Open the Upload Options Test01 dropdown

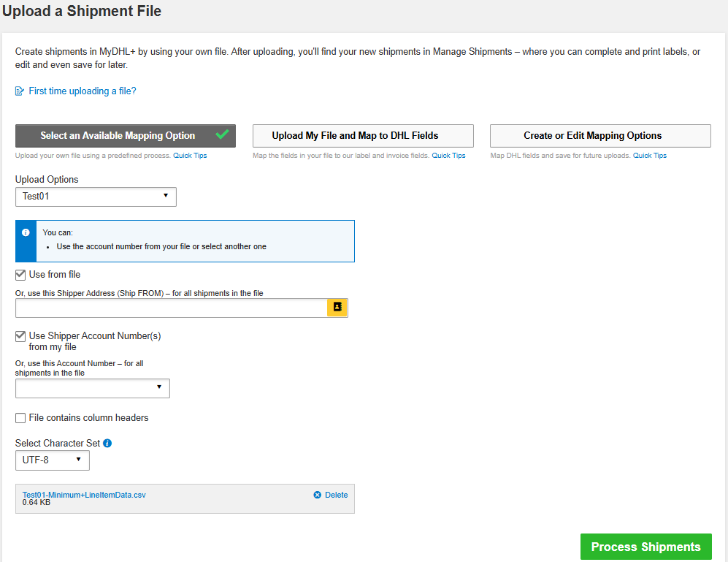coord(96,197)
